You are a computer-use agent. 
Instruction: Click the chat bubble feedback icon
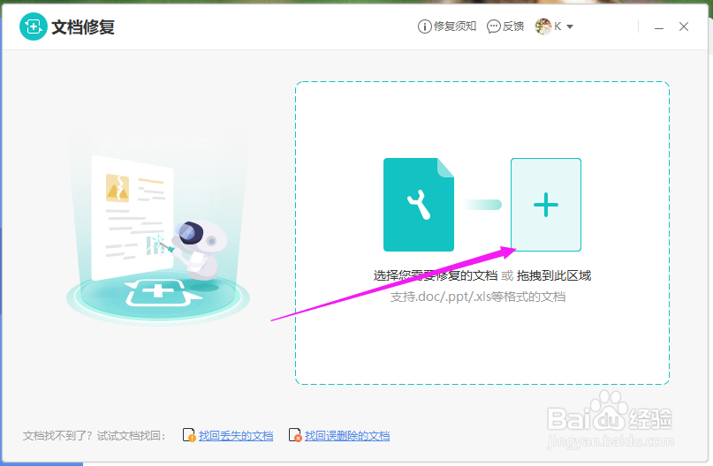tap(494, 26)
